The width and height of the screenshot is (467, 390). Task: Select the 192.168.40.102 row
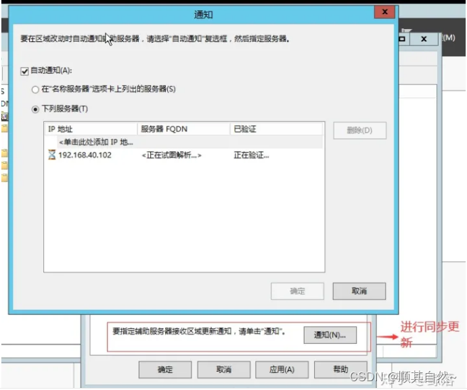[184, 155]
